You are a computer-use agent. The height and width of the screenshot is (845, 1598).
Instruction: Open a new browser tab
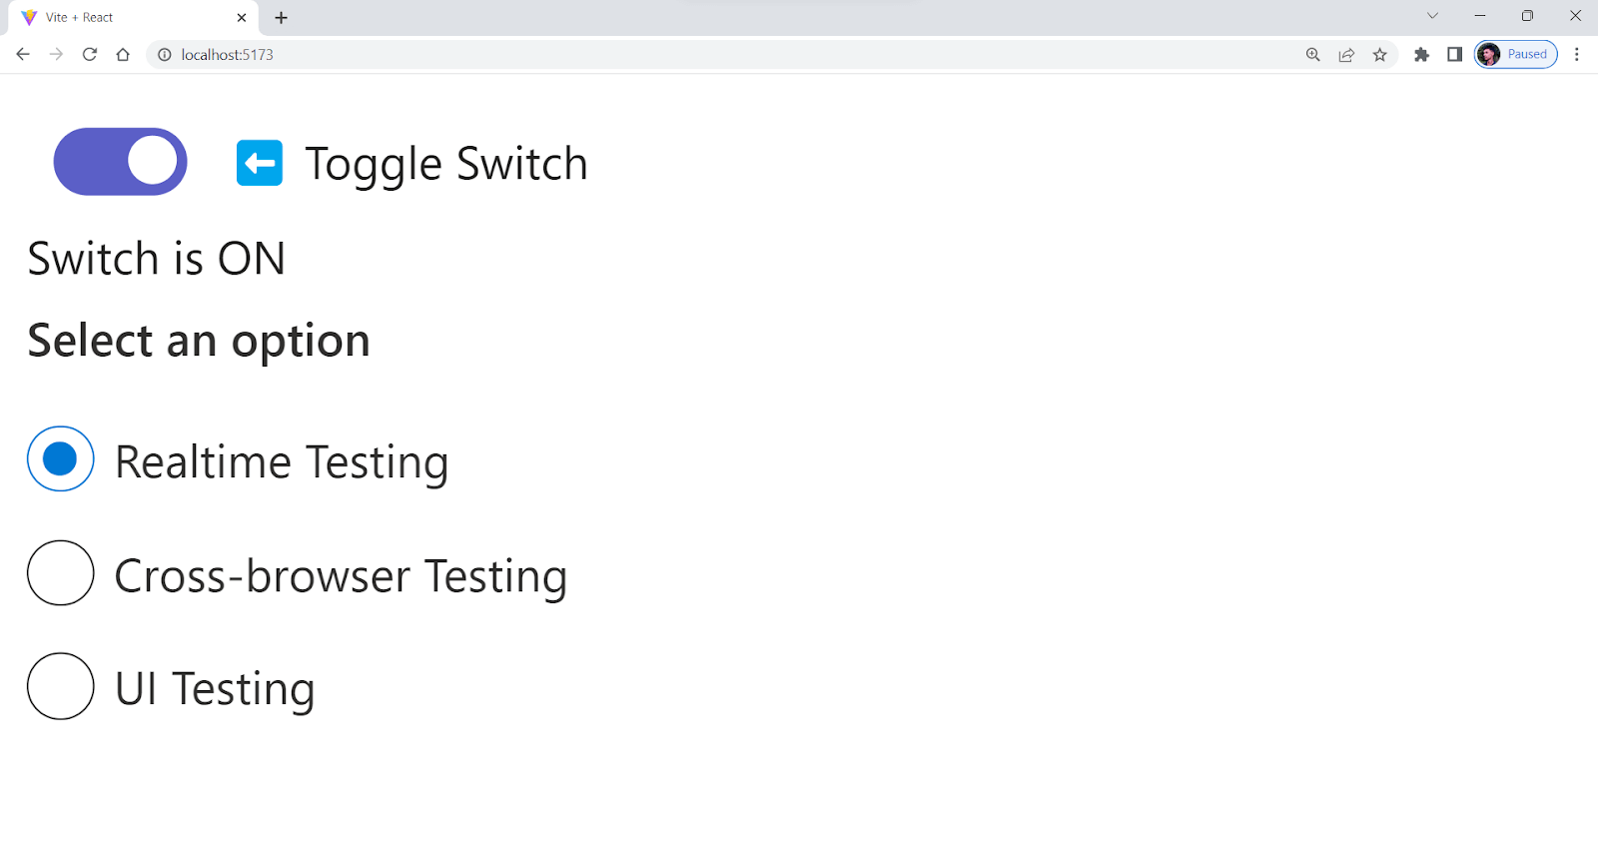(282, 16)
